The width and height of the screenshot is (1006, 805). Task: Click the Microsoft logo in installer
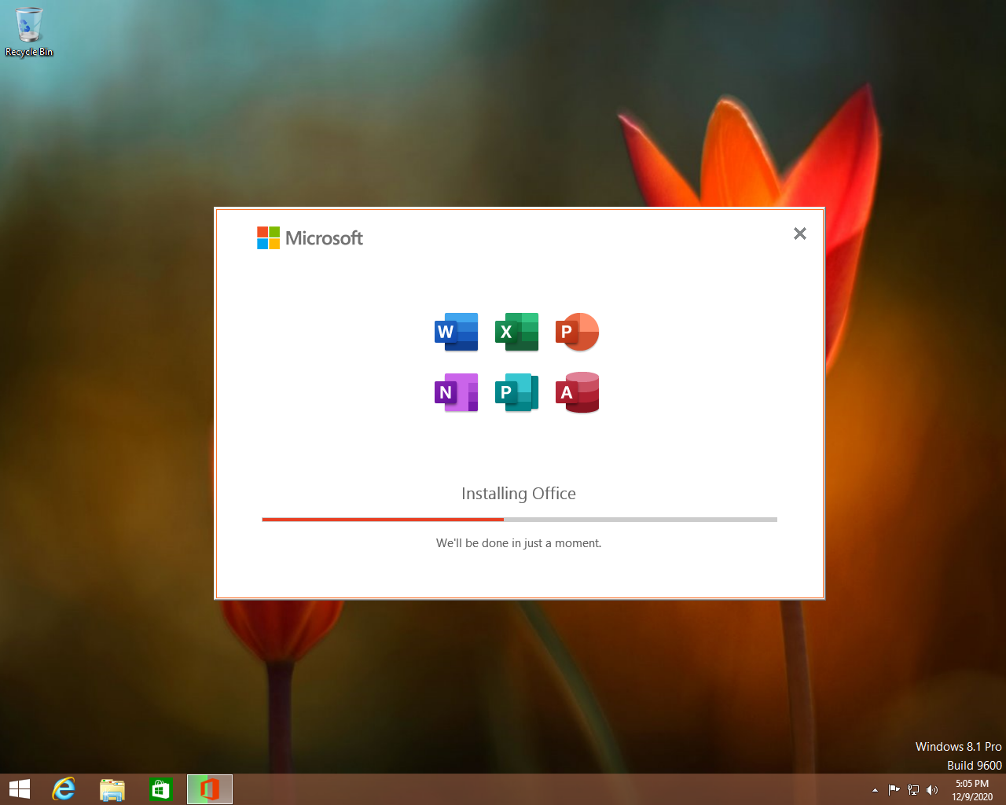310,237
